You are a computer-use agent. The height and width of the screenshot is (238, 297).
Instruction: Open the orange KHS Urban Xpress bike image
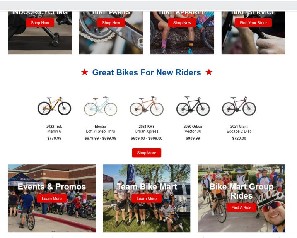tap(147, 106)
